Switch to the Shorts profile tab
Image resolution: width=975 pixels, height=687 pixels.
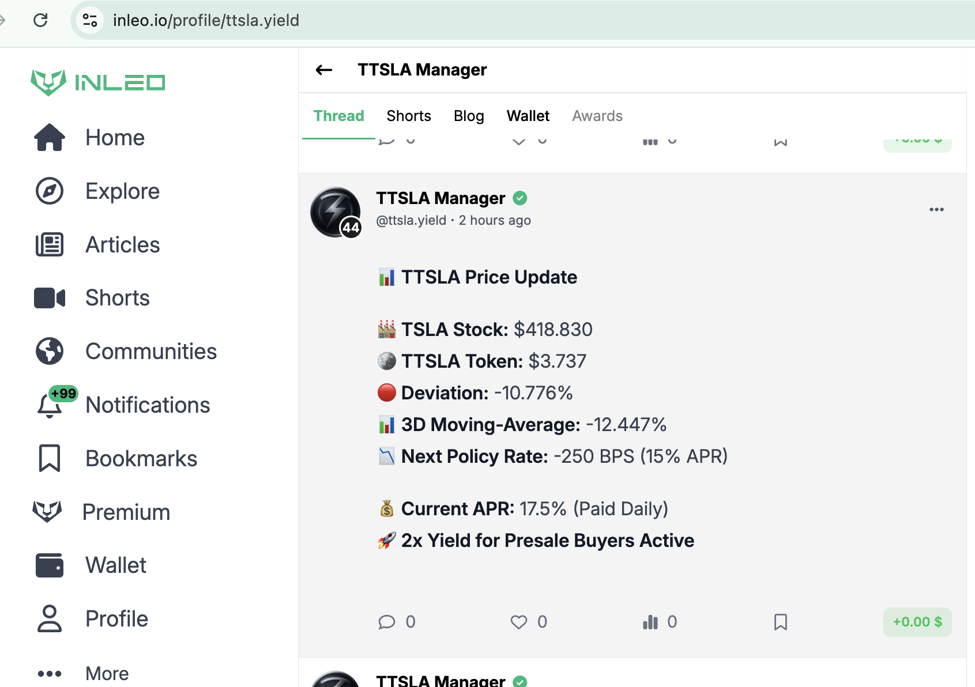(409, 116)
